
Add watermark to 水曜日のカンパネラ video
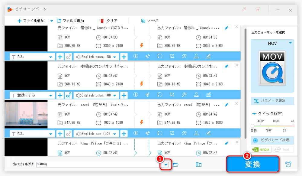tap(196, 94)
